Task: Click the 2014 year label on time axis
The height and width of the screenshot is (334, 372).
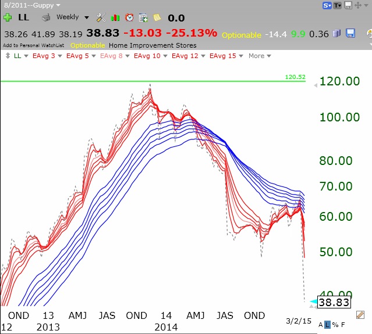Action: tap(166, 327)
